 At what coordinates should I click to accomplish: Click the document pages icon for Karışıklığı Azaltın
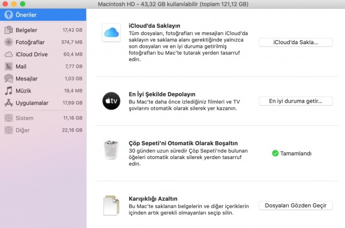[x=112, y=205]
